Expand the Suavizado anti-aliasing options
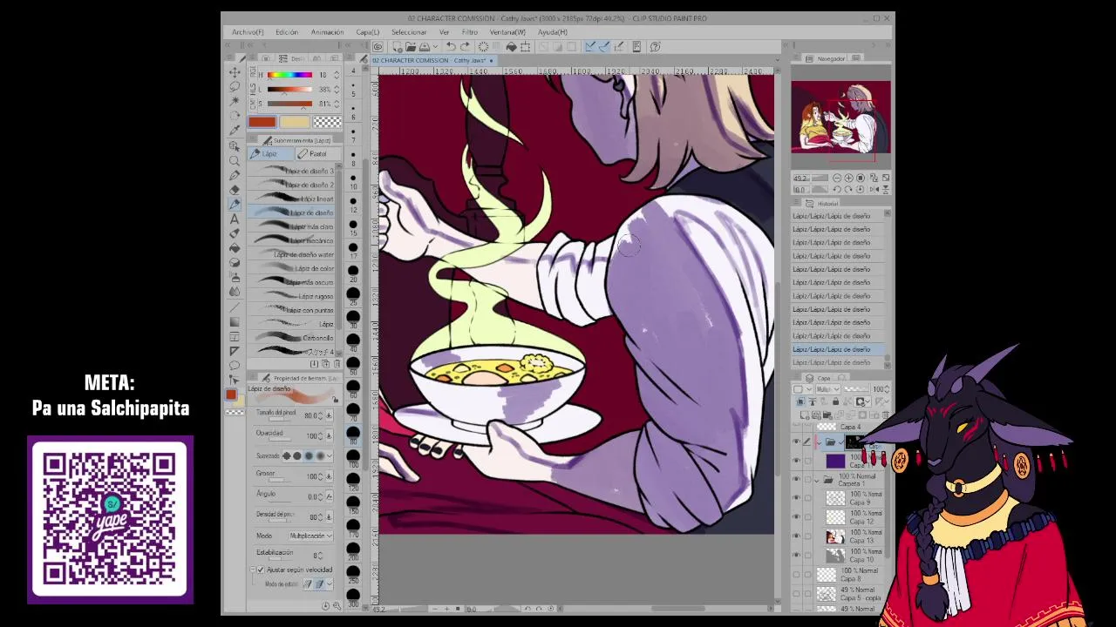This screenshot has width=1116, height=627. 330,455
